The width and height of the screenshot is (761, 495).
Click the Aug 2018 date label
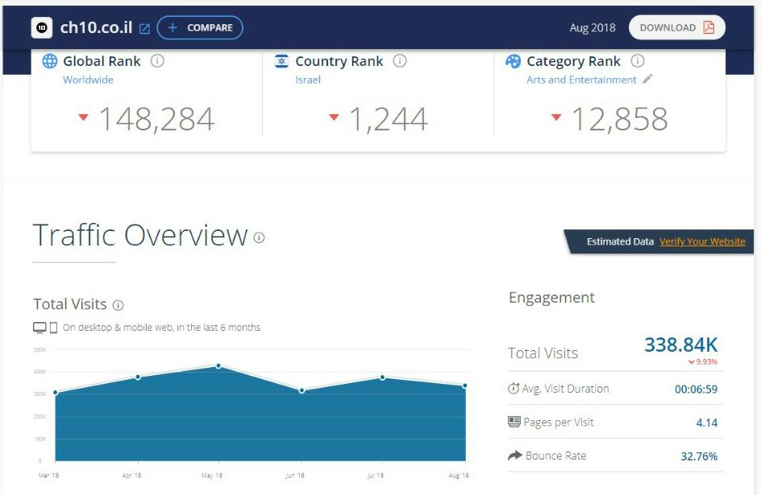click(x=592, y=28)
